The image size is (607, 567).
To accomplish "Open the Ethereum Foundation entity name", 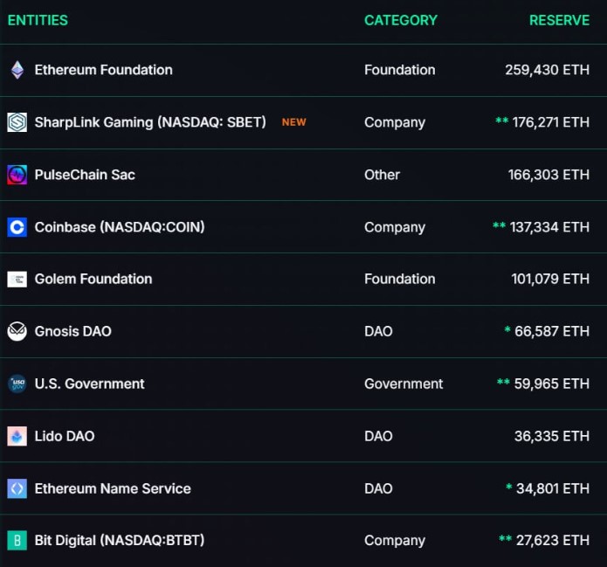I will pos(104,70).
